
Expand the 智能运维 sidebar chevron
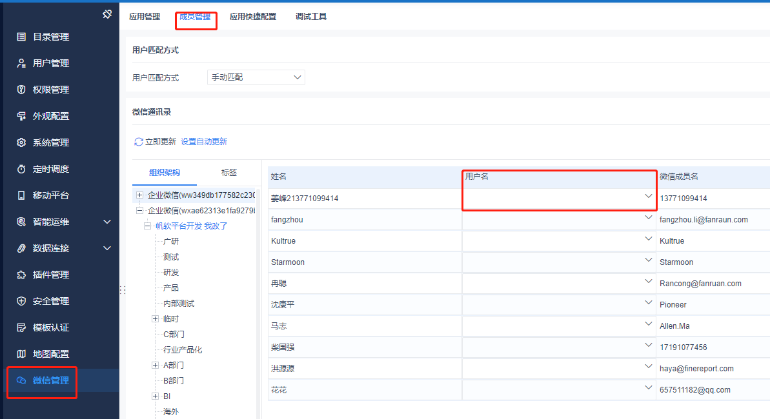107,222
